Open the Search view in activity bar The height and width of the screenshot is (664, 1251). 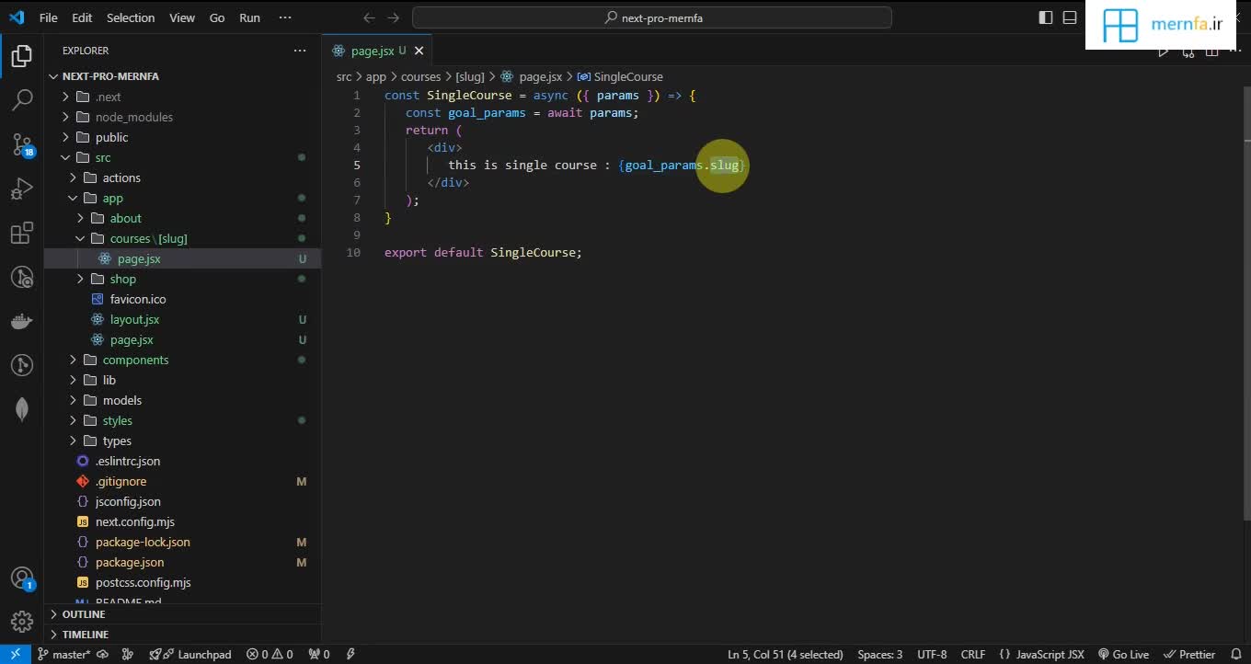tap(22, 99)
